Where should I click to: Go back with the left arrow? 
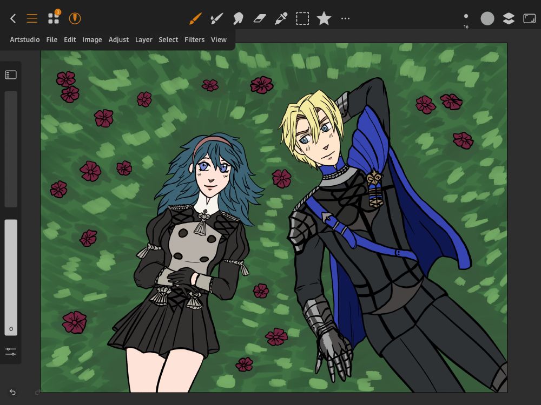13,18
